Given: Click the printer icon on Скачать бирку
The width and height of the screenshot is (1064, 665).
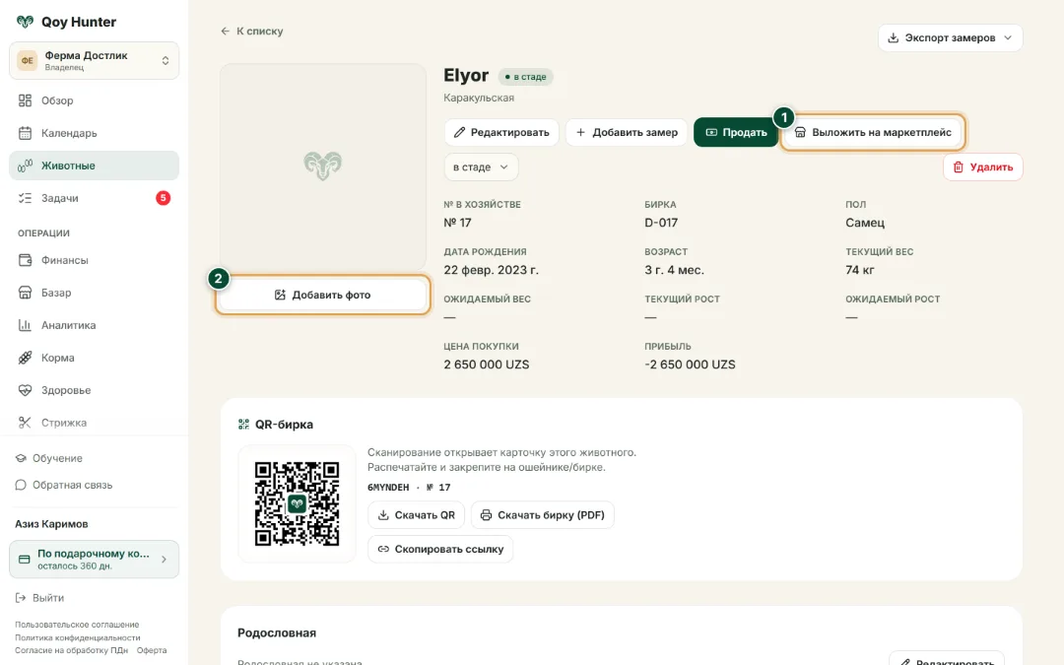Looking at the screenshot, I should (486, 515).
